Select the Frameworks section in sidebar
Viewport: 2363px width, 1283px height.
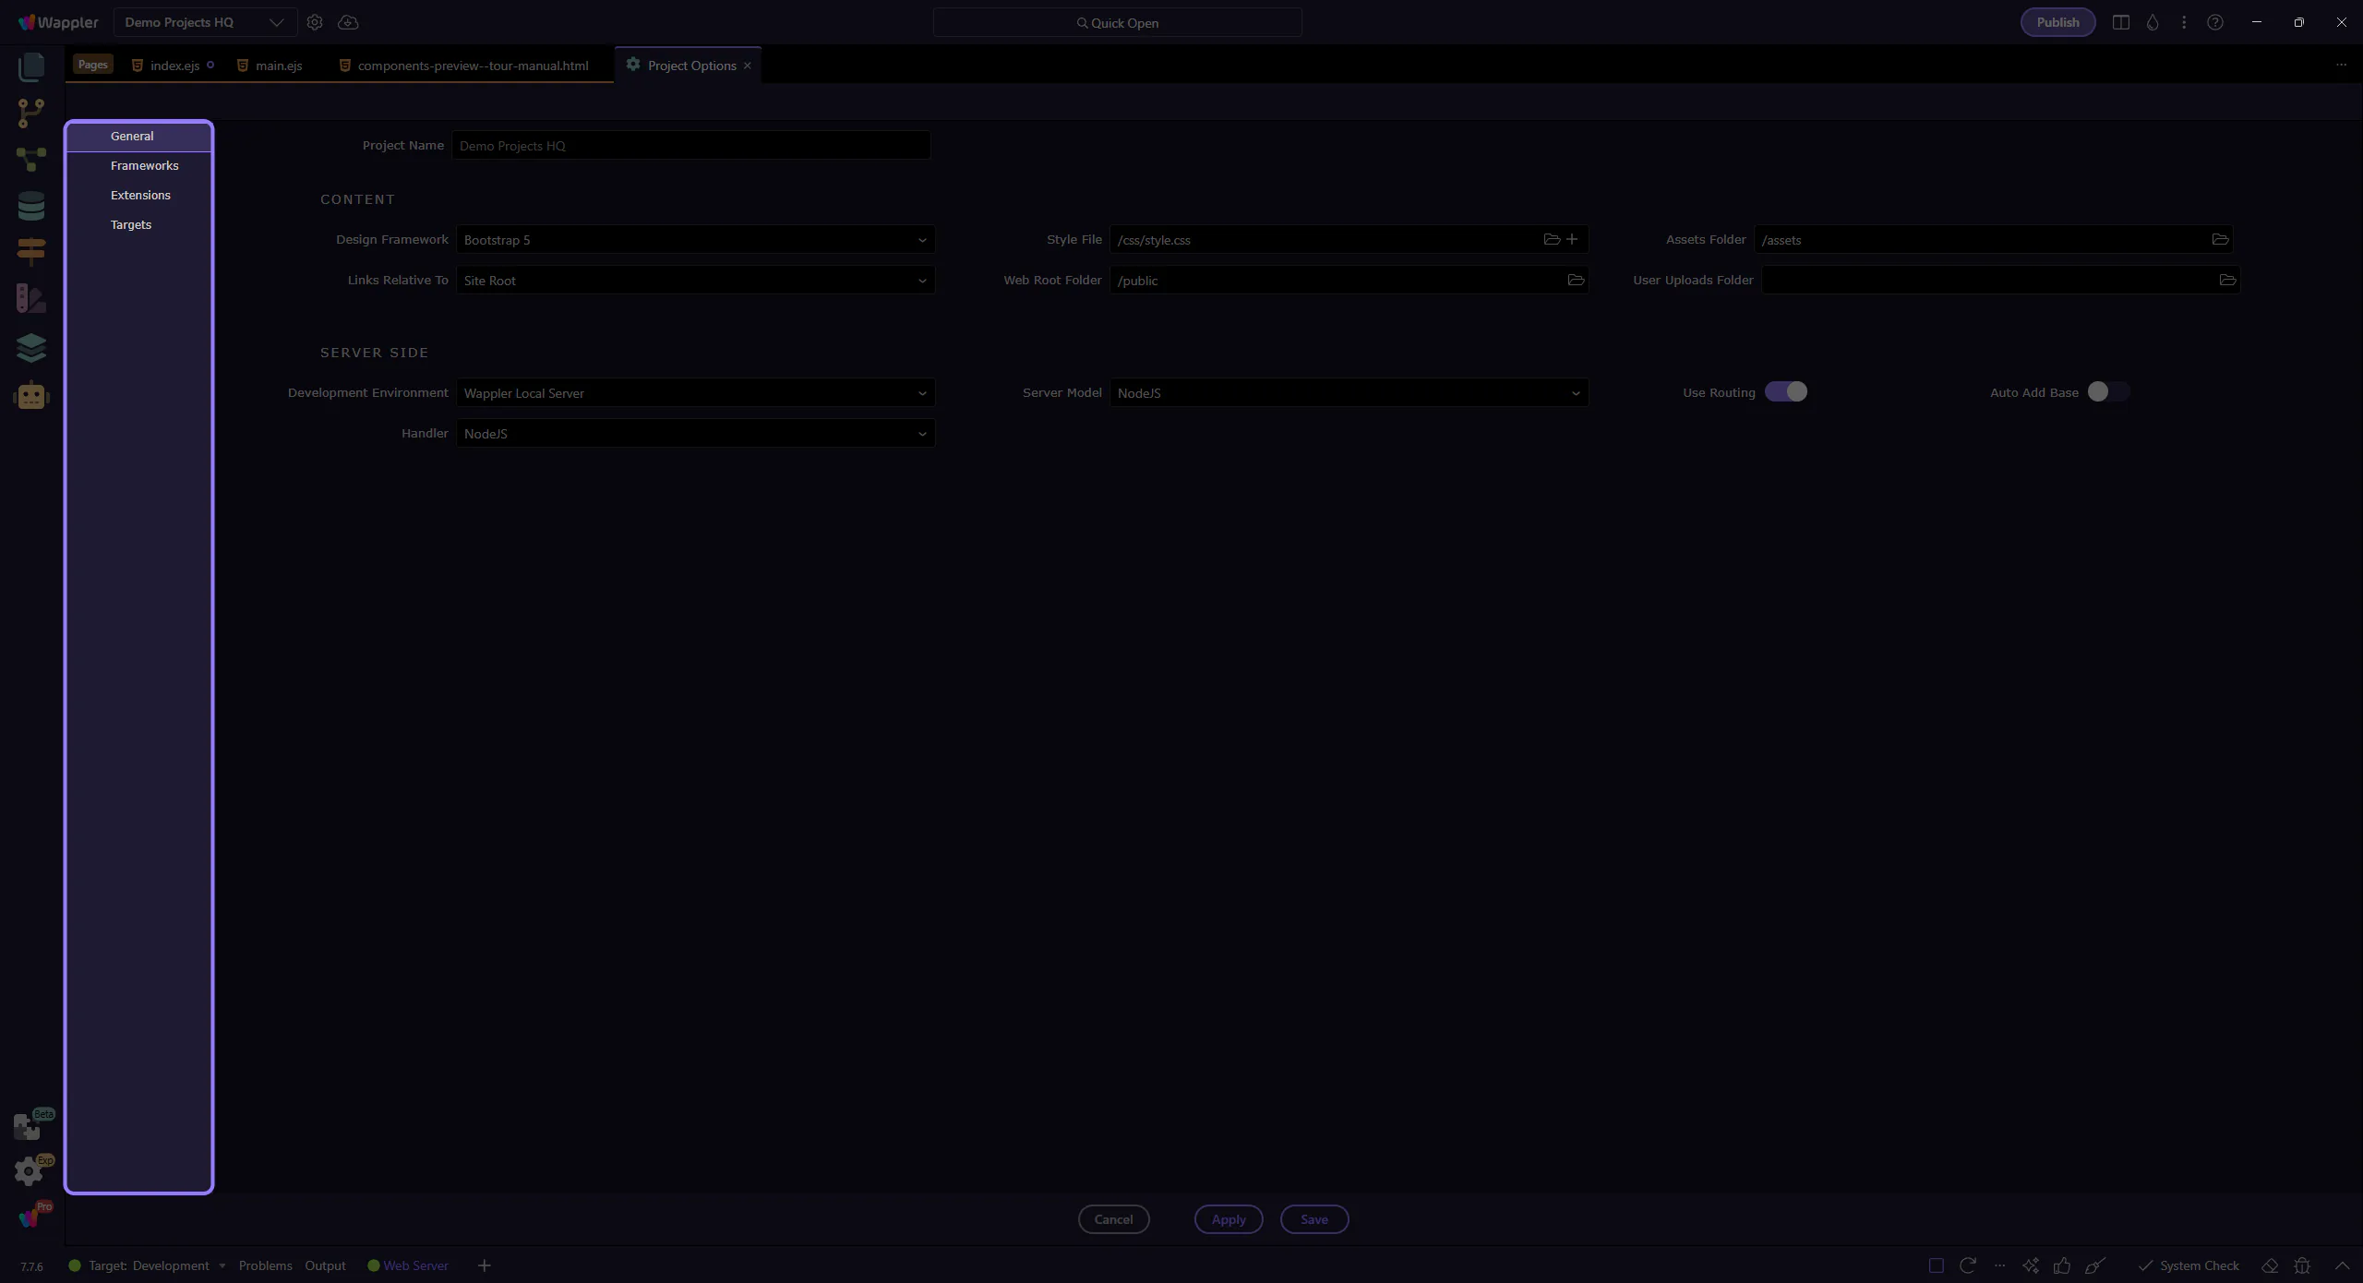tap(145, 166)
